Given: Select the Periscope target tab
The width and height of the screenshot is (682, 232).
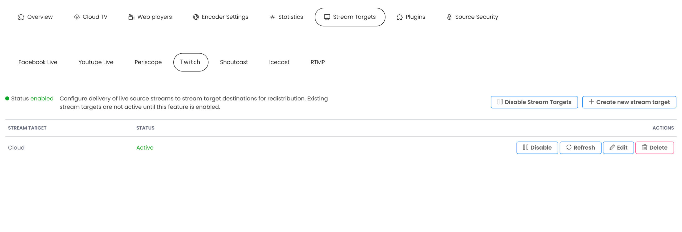Looking at the screenshot, I should coord(148,62).
